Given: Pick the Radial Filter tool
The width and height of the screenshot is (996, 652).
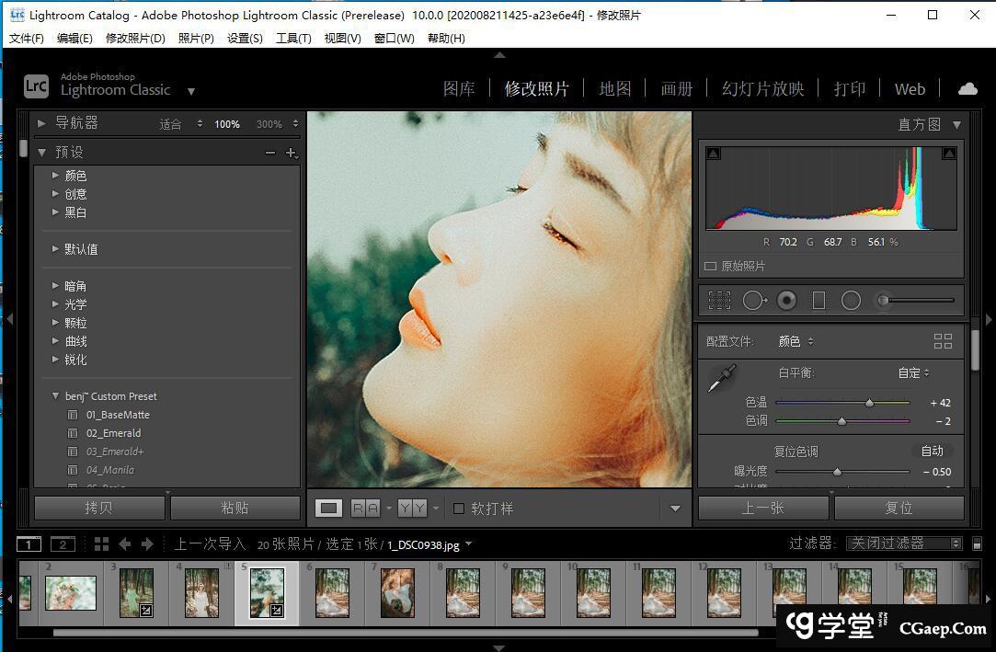Looking at the screenshot, I should click(x=851, y=300).
